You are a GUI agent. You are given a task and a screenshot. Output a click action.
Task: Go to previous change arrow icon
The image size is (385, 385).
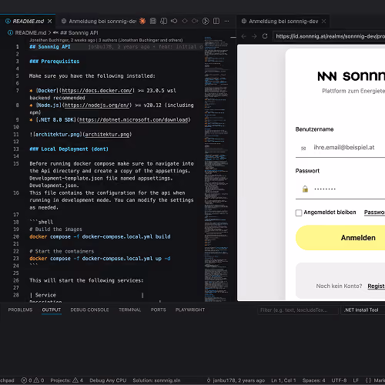click(x=174, y=21)
